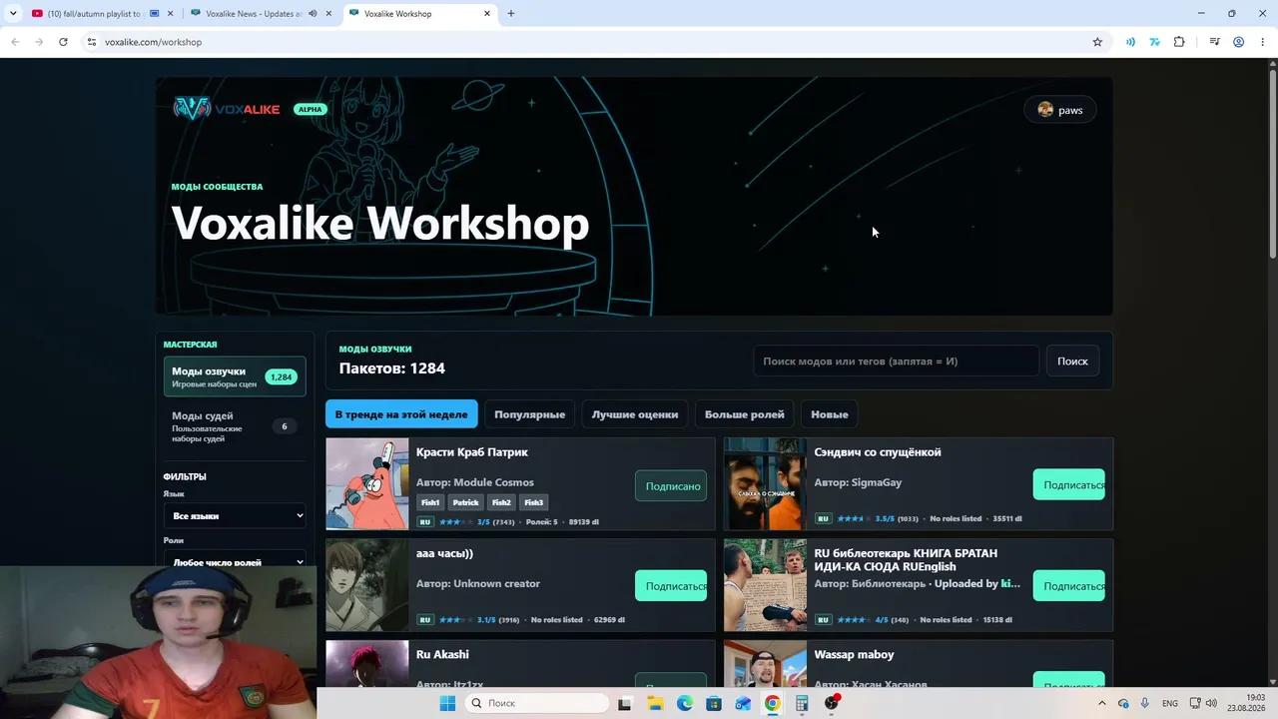The width and height of the screenshot is (1278, 719).
Task: Expand the tab search dropdown
Action: pos(13,14)
